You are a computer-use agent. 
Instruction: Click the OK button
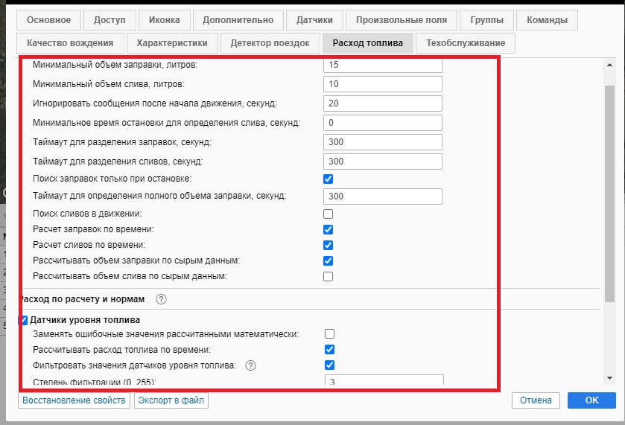(591, 400)
